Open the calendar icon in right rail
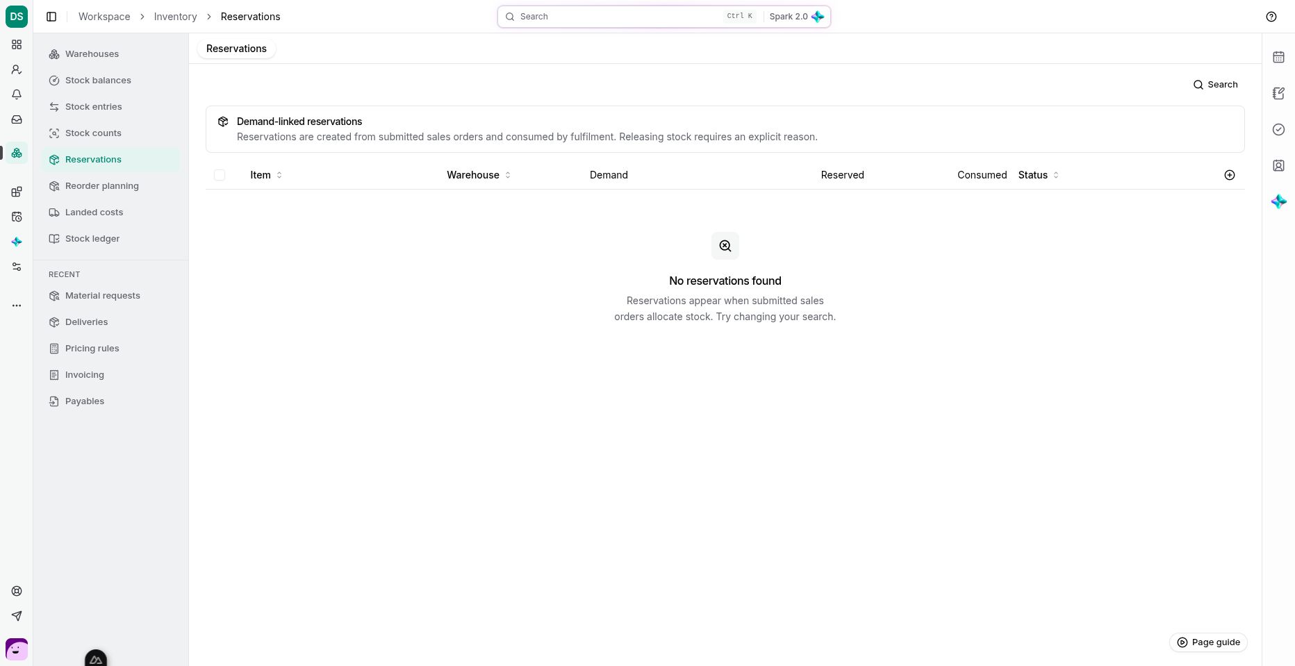The width and height of the screenshot is (1295, 666). [1278, 57]
